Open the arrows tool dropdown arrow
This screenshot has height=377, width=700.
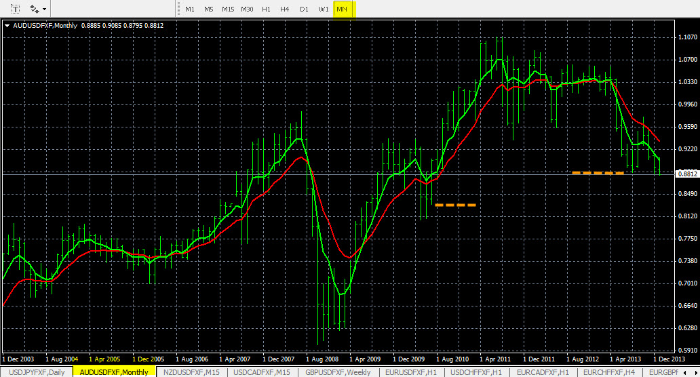[x=44, y=9]
